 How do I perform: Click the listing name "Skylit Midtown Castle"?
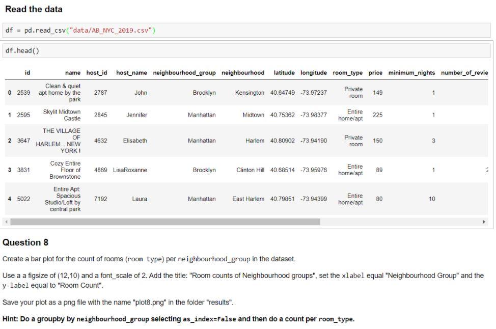point(60,115)
